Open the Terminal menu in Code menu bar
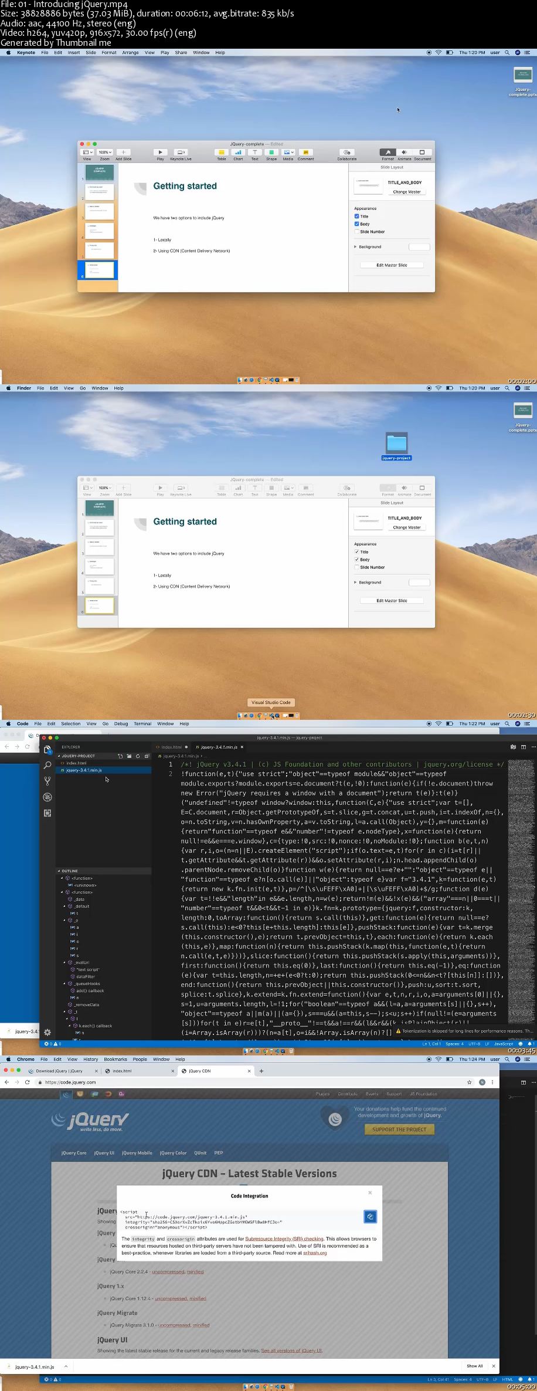 click(x=142, y=724)
